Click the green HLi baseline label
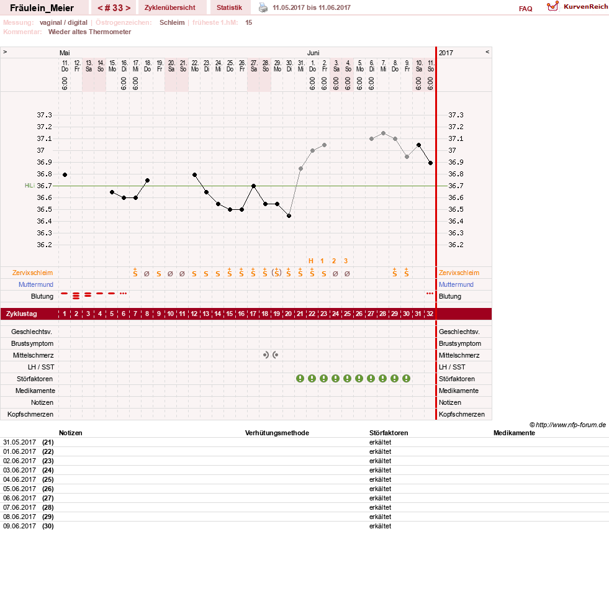The height and width of the screenshot is (606, 609). [30, 186]
